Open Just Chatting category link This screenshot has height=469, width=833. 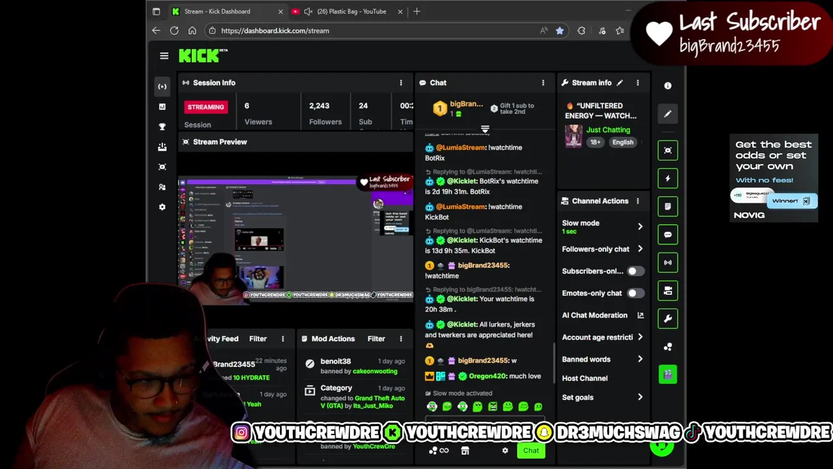coord(608,130)
